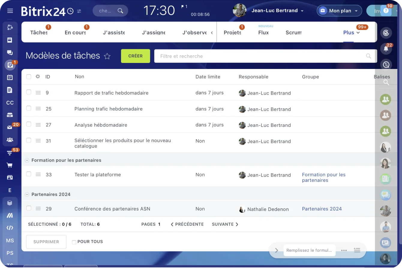Click the Filtre et recherche field
Screen dimensions: 402x268
[261, 56]
